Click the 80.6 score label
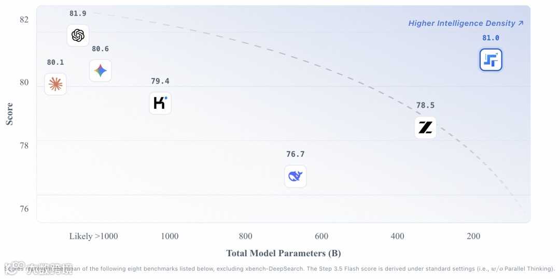This screenshot has width=560, height=279. tap(100, 49)
